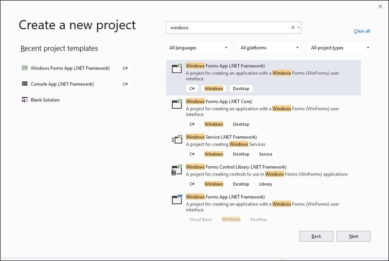
Task: Click the Recent project templates heading
Action: tap(59, 48)
